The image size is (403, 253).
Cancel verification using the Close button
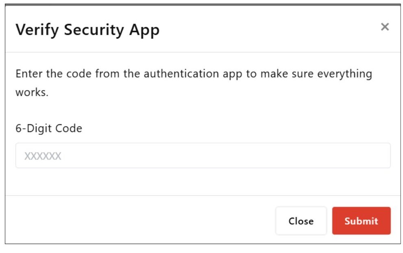(301, 221)
